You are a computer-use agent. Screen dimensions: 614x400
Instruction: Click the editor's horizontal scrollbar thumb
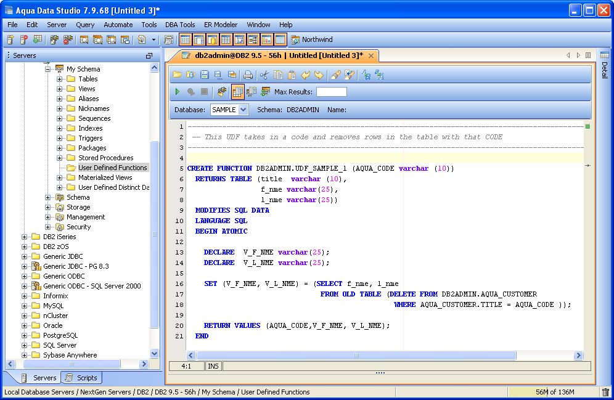pos(356,356)
